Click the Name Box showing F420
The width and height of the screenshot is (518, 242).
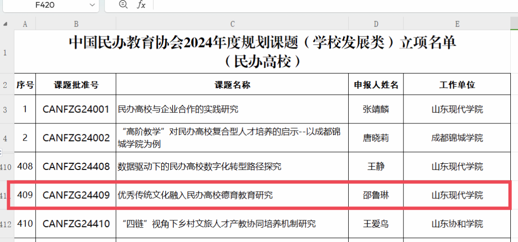click(51, 5)
